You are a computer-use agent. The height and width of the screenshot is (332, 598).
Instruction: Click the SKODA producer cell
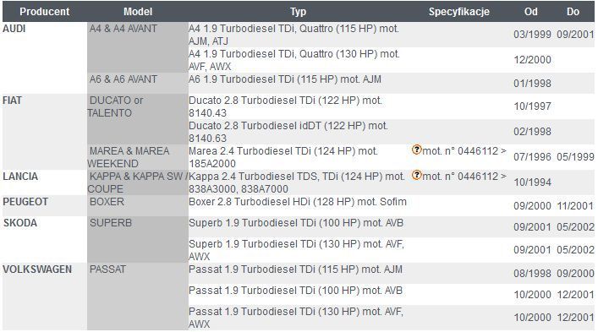pos(45,239)
